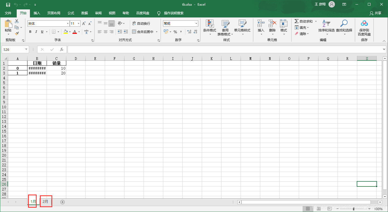Click the Share (共享) button
Image resolution: width=388 pixels, height=212 pixels.
coord(376,13)
